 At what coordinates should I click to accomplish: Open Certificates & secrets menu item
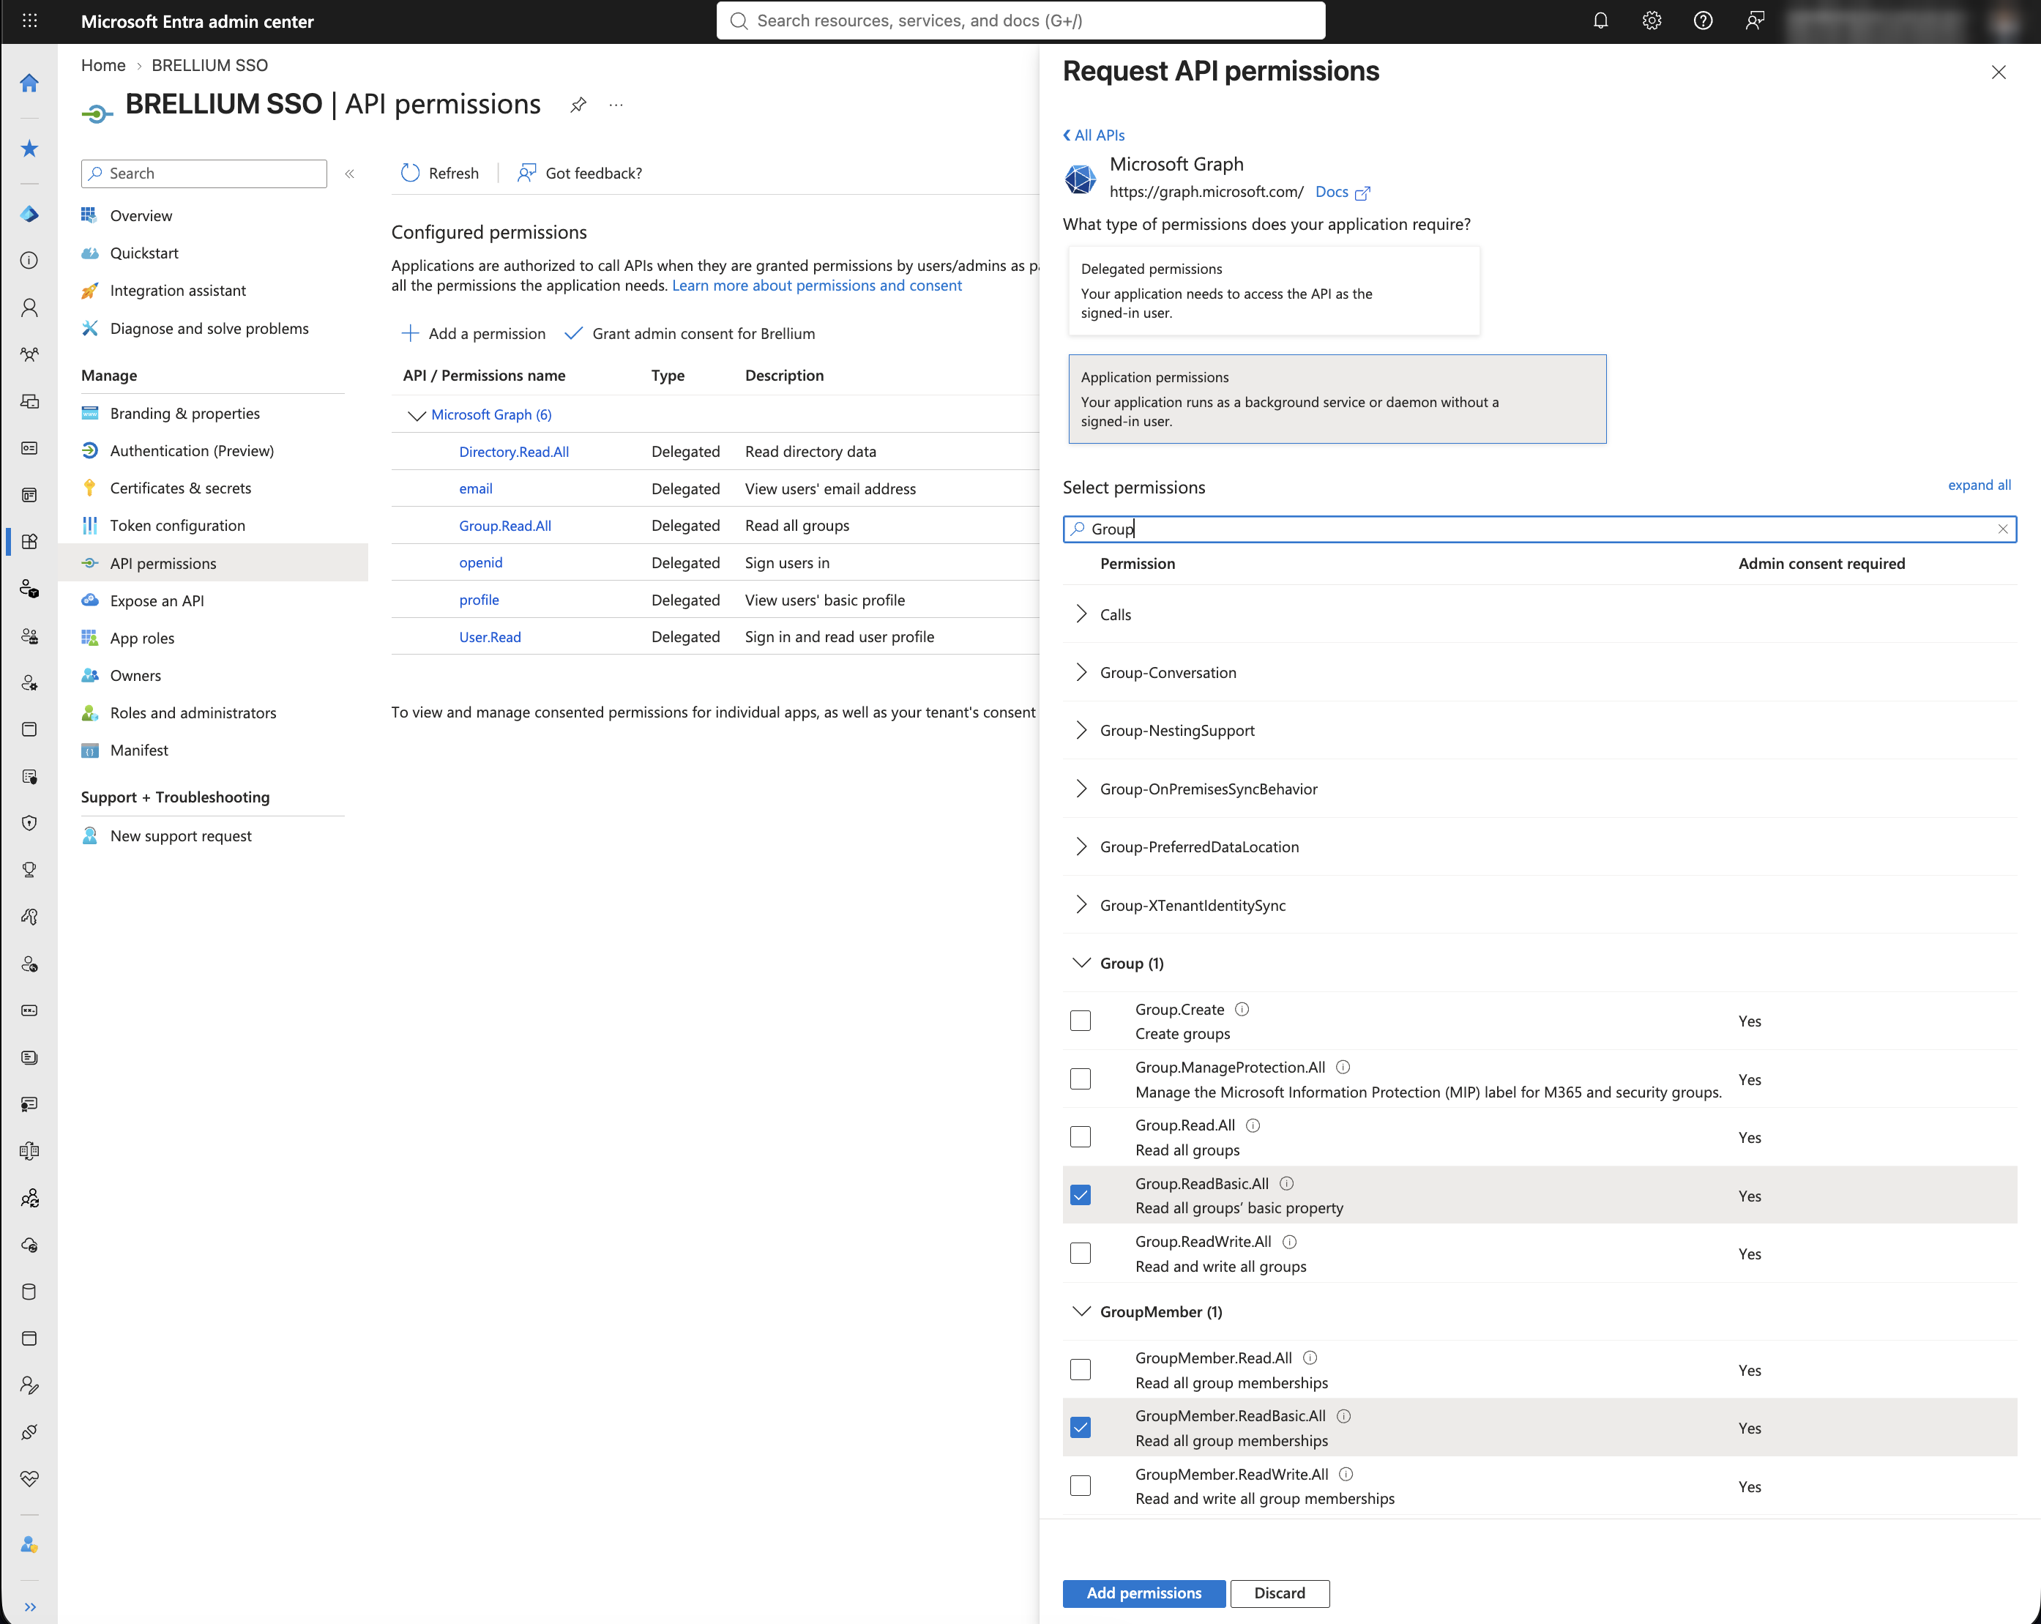[x=180, y=488]
